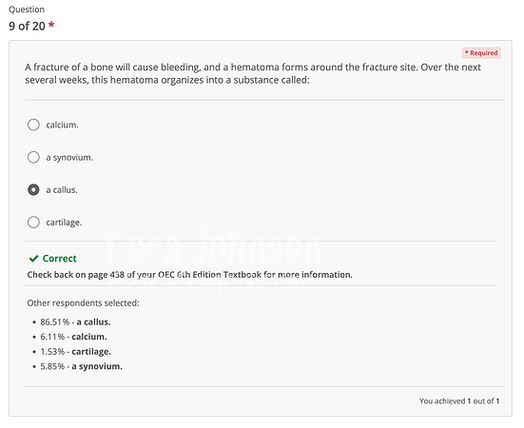
Task: Click the 5.85% a synovium statistic
Action: [81, 366]
